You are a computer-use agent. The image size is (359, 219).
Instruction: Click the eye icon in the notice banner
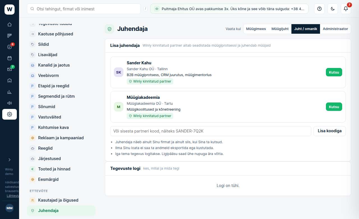157,9
